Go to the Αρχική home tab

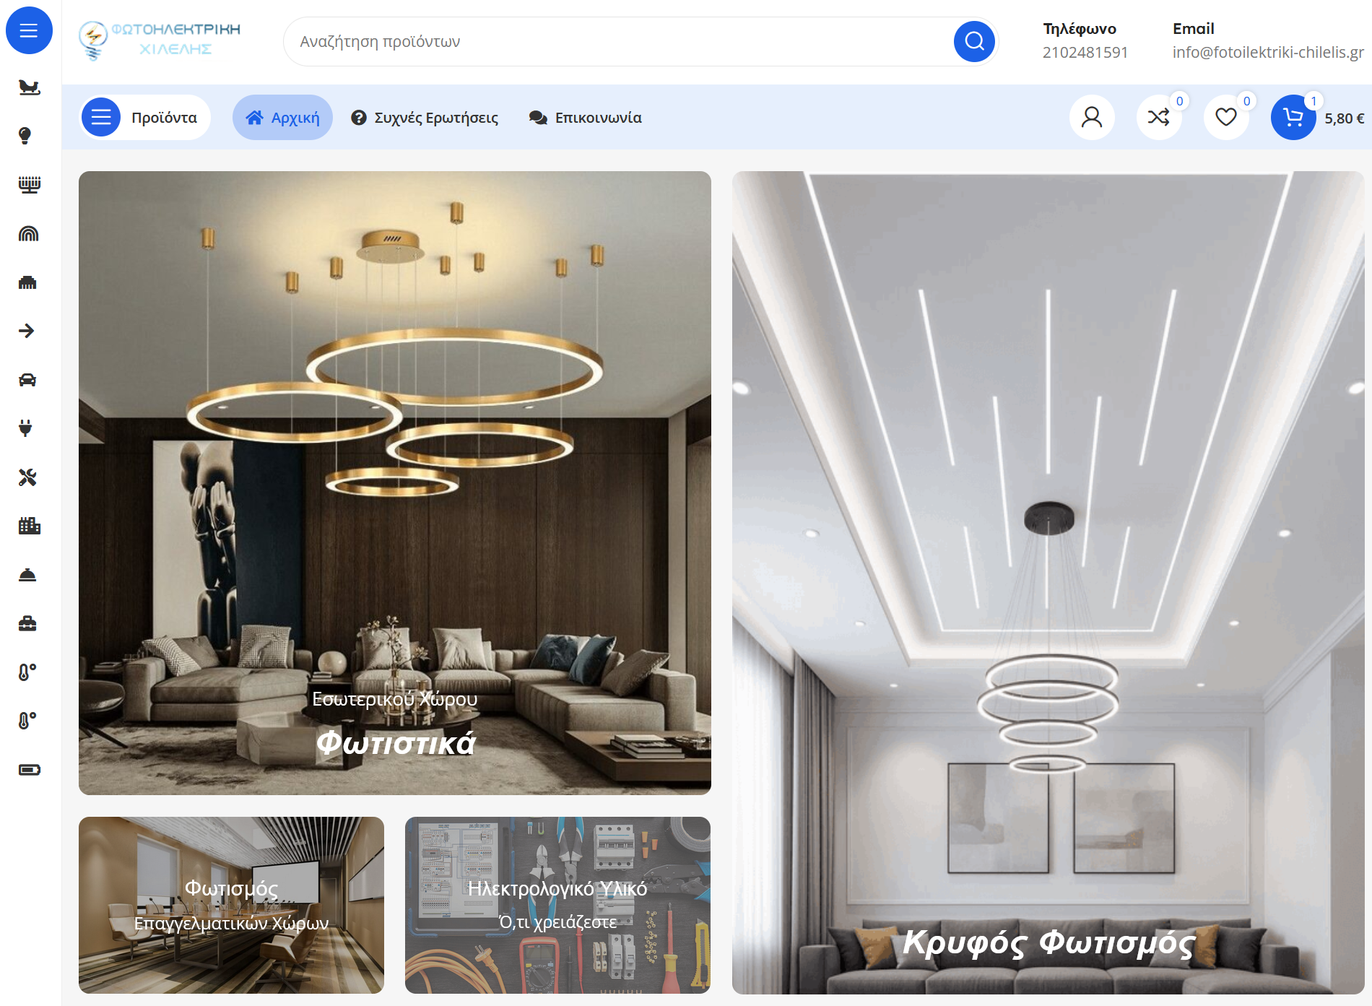[x=282, y=118]
